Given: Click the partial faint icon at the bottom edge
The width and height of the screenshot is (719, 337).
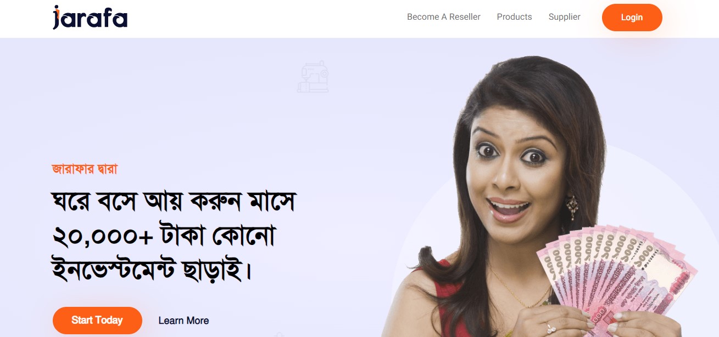Looking at the screenshot, I should click(x=280, y=334).
